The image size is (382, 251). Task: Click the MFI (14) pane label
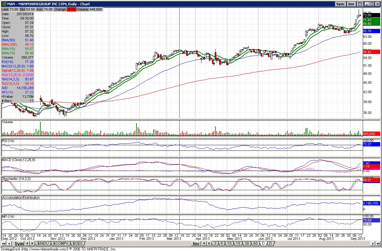[7, 216]
